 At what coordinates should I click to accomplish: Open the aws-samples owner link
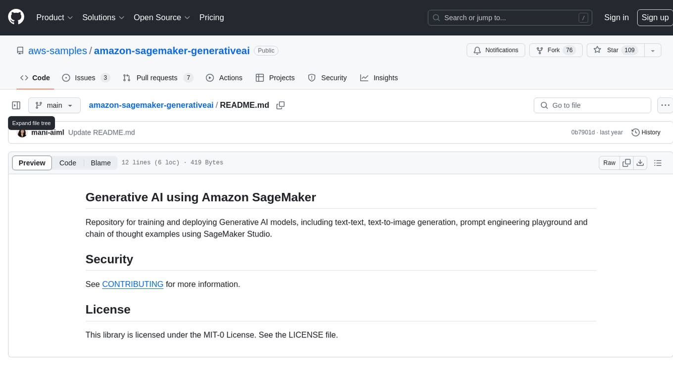click(x=57, y=50)
